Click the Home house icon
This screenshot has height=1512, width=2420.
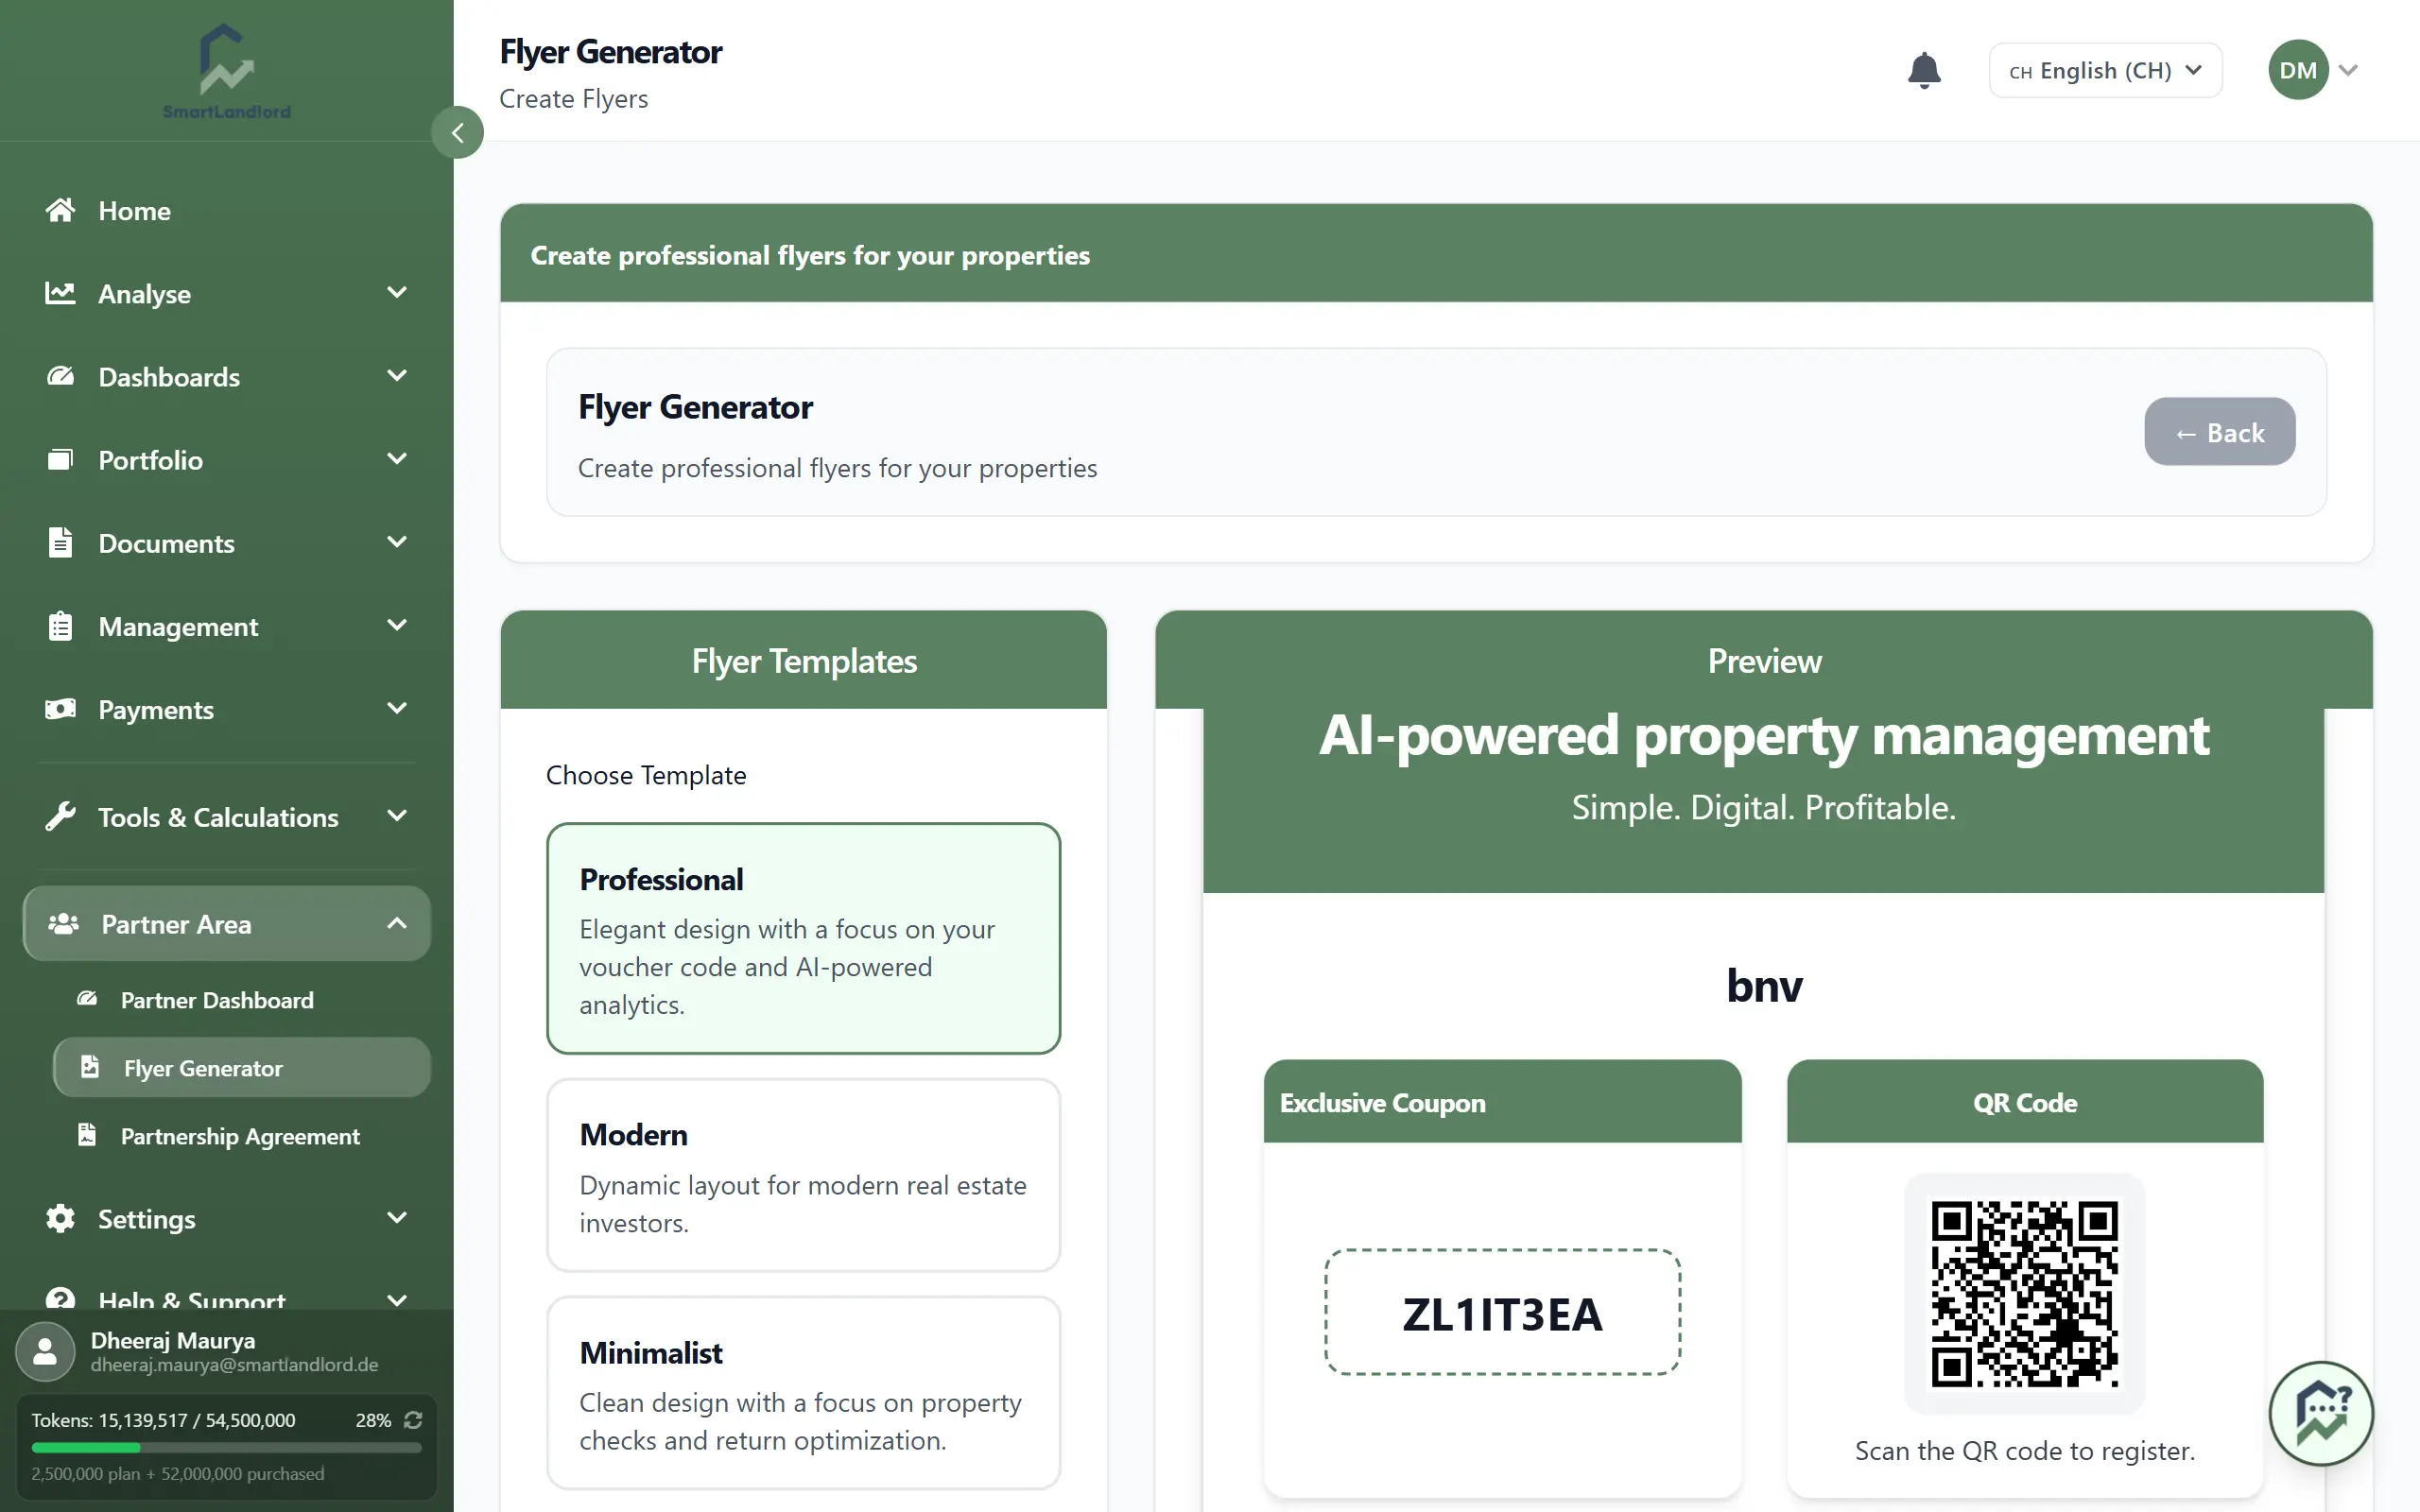(60, 210)
